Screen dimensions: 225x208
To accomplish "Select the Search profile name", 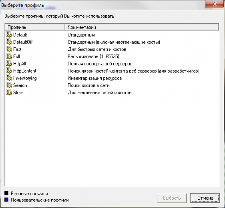I will tap(20, 86).
